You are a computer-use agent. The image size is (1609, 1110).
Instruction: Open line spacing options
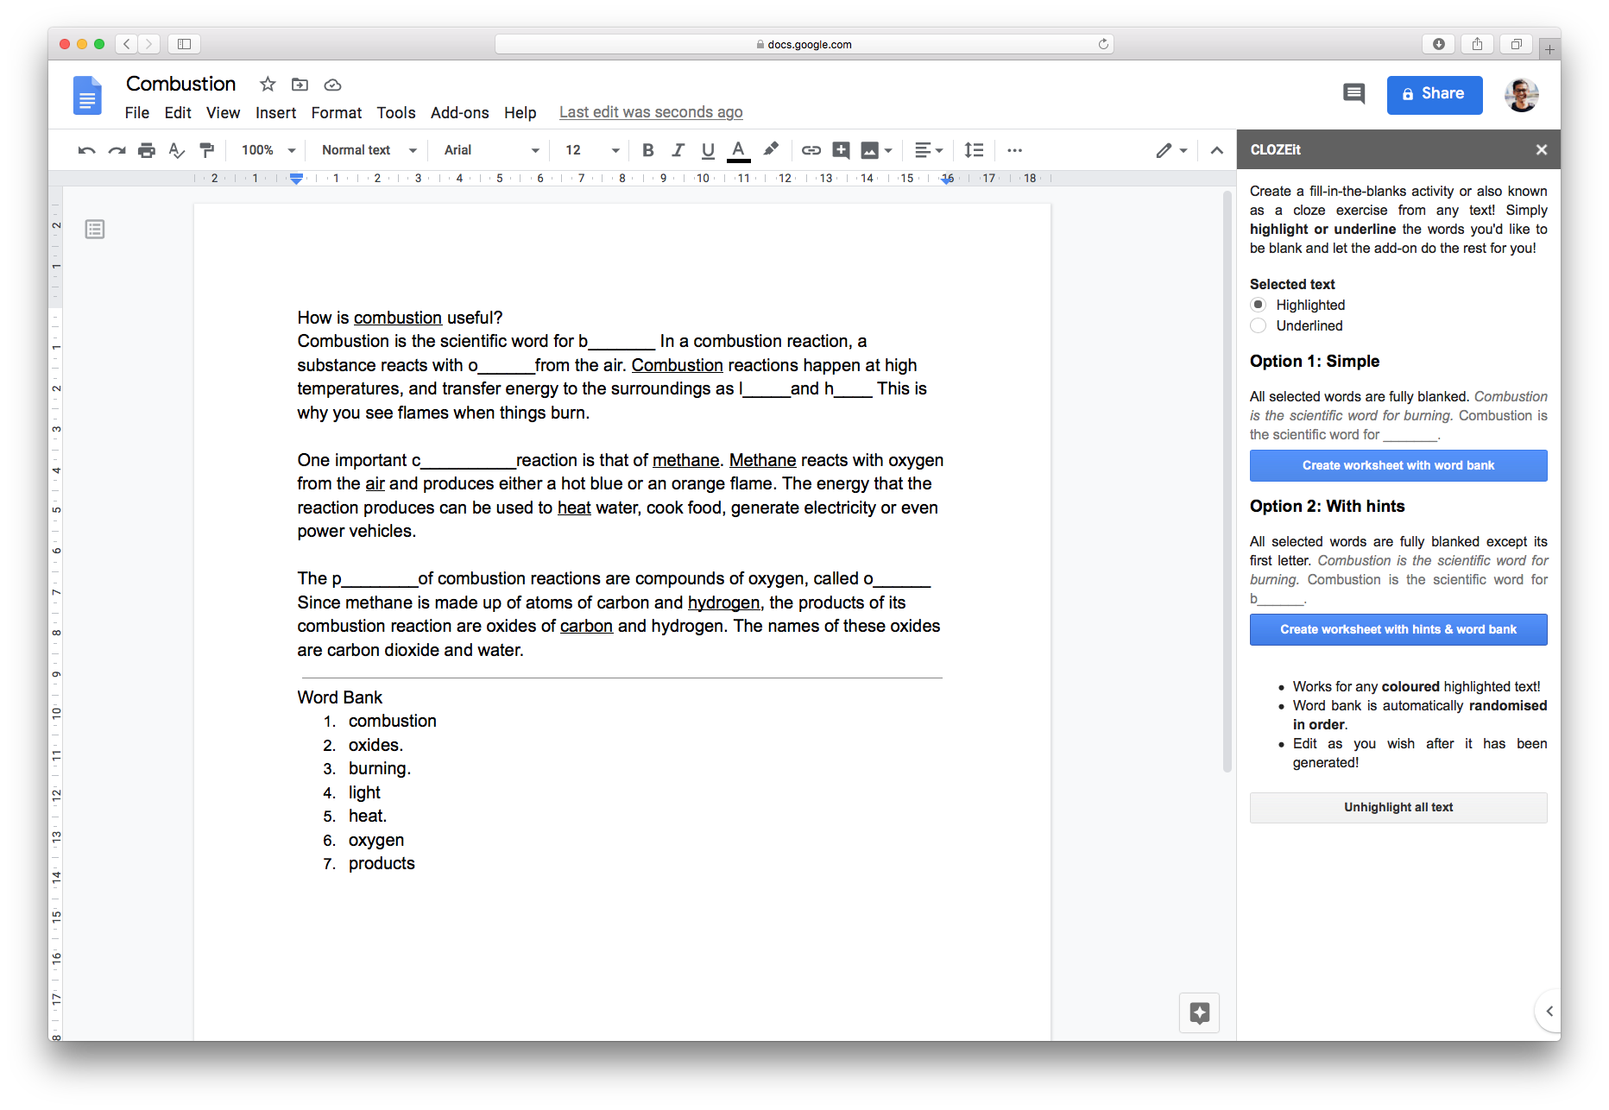[974, 150]
